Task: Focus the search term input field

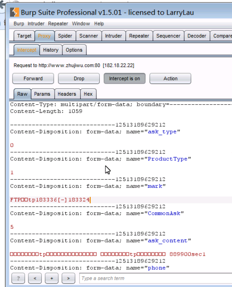Action: 156,278
